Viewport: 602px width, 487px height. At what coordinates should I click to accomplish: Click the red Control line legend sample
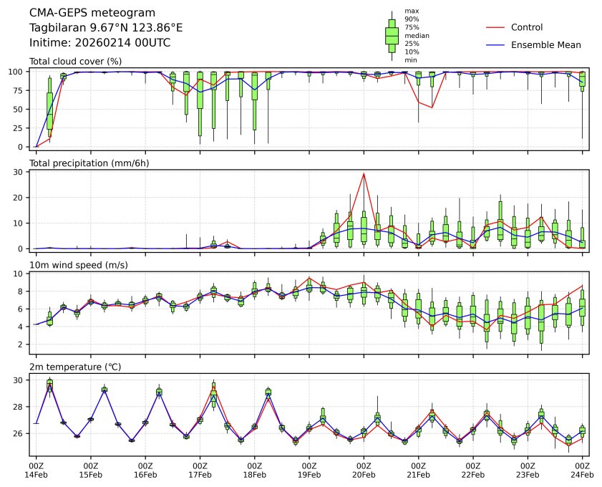(x=496, y=27)
